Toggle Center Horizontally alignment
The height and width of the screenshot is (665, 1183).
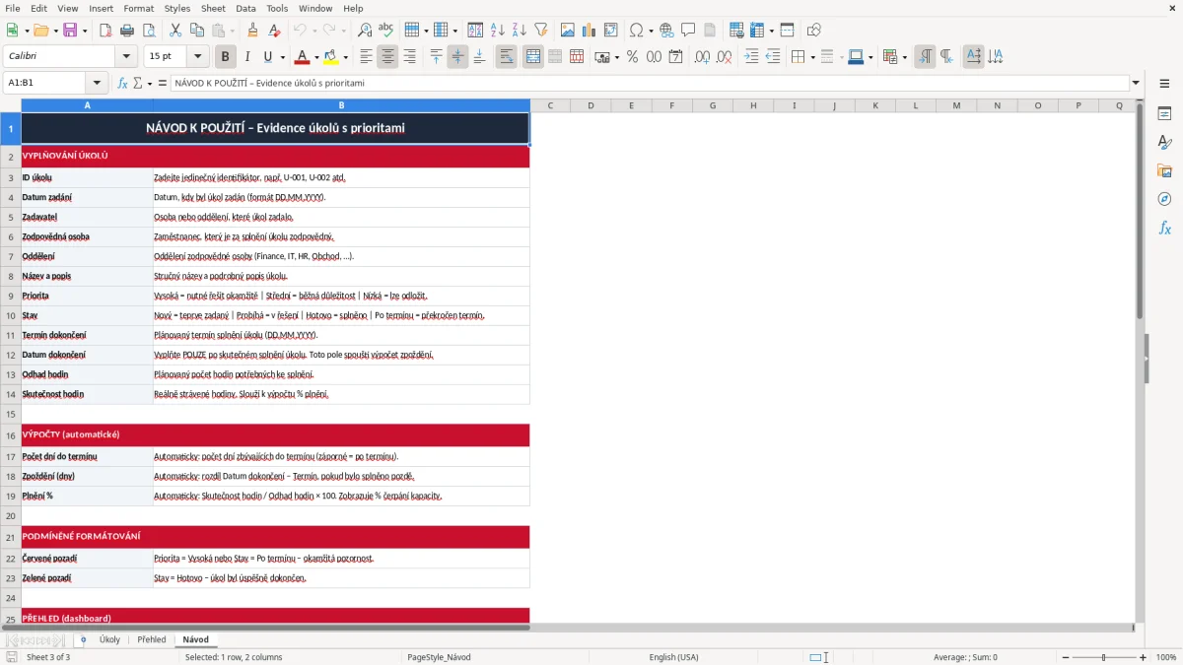(x=387, y=57)
